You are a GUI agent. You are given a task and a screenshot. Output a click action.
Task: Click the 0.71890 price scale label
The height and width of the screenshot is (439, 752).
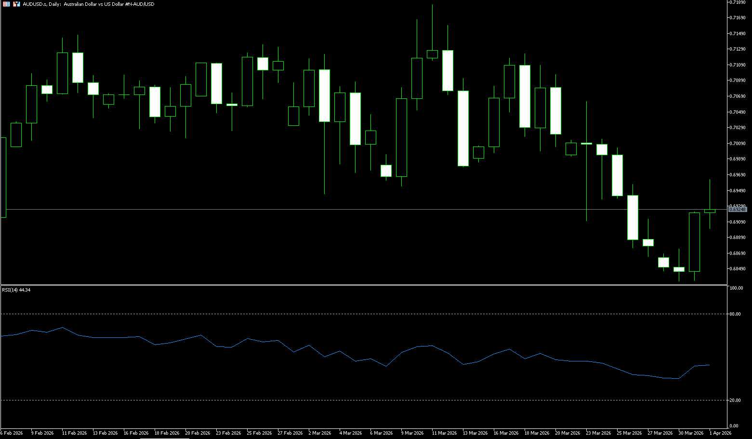coord(738,2)
